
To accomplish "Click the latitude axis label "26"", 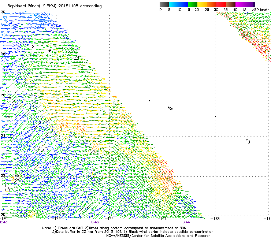I will tap(3, 95).
